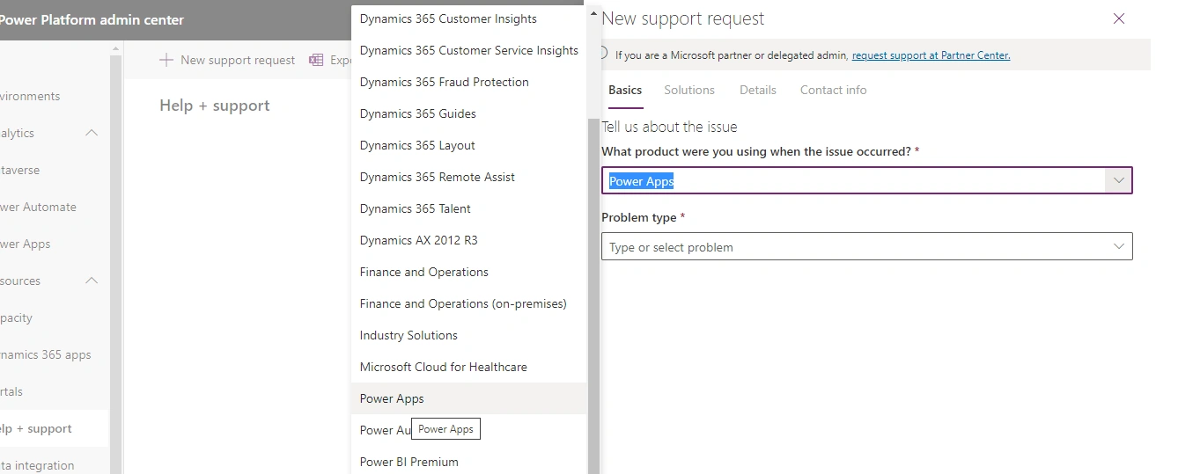Viewport: 1178px width, 474px height.
Task: Open the Problem type dropdown arrow
Action: pyautogui.click(x=1119, y=246)
